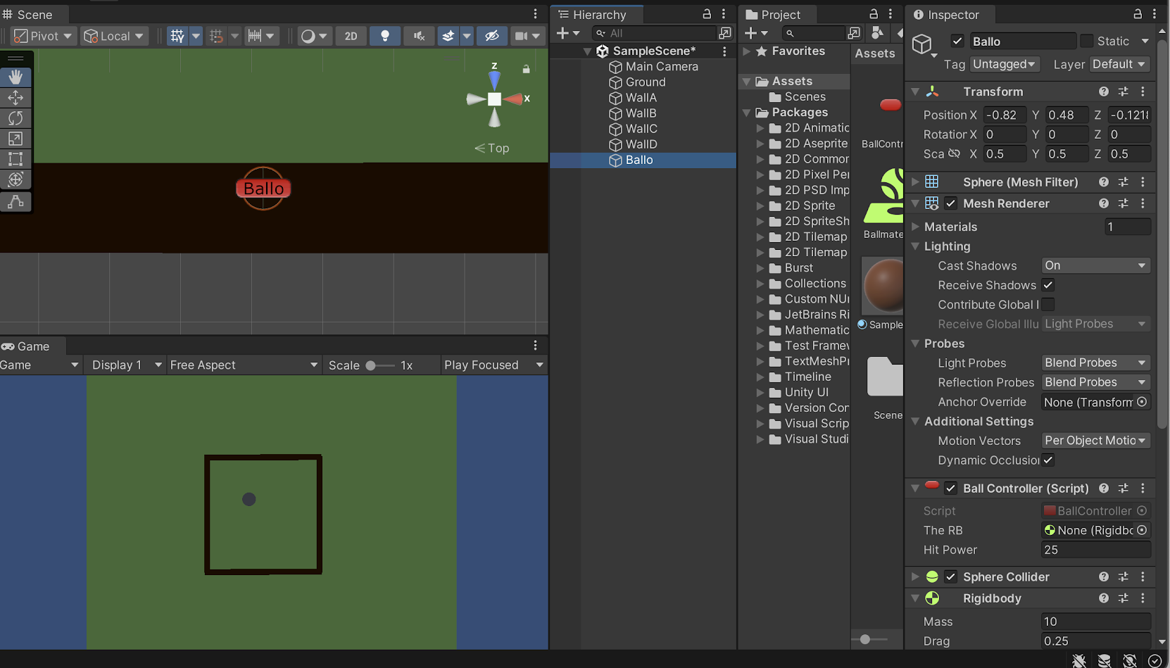Viewport: 1170px width, 668px height.
Task: Select Main Camera in Hierarchy
Action: (662, 67)
